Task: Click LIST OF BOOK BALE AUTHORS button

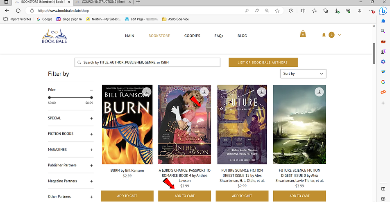Action: (263, 62)
